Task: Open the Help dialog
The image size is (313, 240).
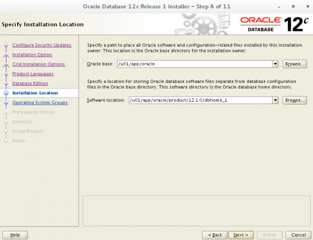Action: (15, 235)
